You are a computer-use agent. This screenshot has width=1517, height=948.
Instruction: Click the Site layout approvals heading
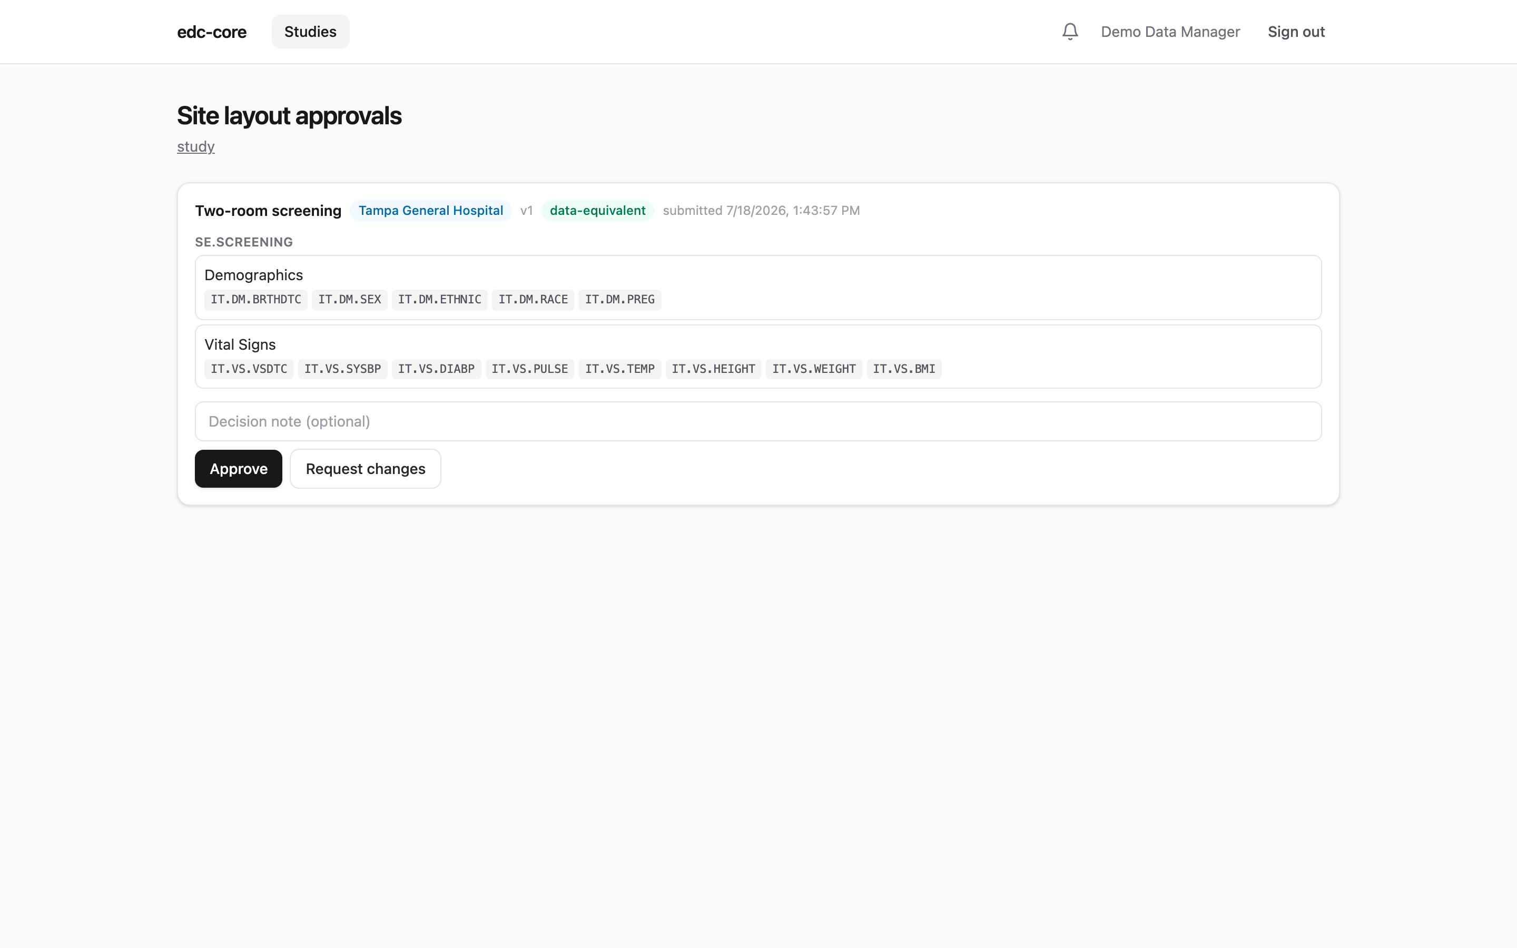point(289,116)
